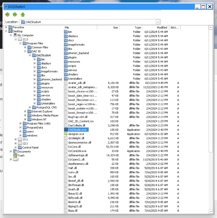
Task: Select DAZ_3D_Content.ico file icon
Action: pos(66,121)
